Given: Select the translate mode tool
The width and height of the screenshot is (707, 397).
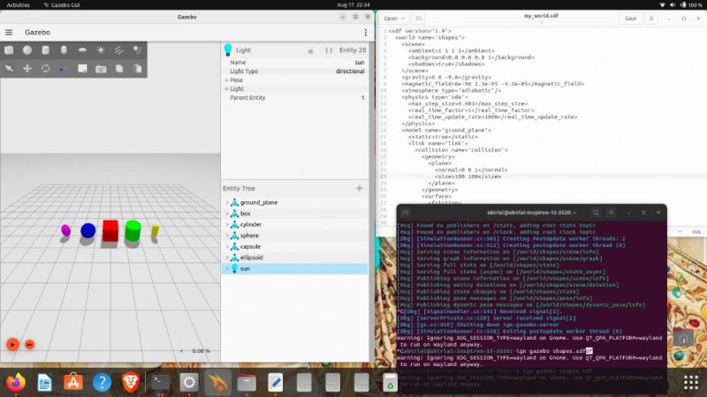Looking at the screenshot, I should pyautogui.click(x=27, y=68).
